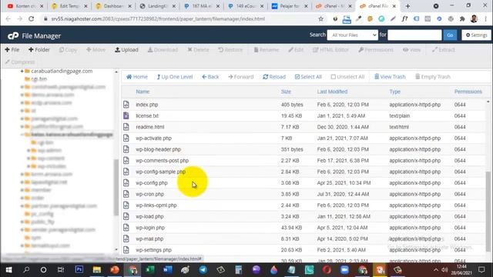Click the file icon of wp-cron.php
Screen dimensions: 493x277
point(126,194)
